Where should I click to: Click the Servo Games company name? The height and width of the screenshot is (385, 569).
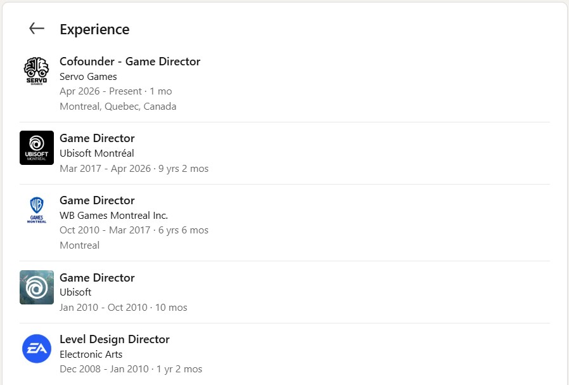click(88, 77)
